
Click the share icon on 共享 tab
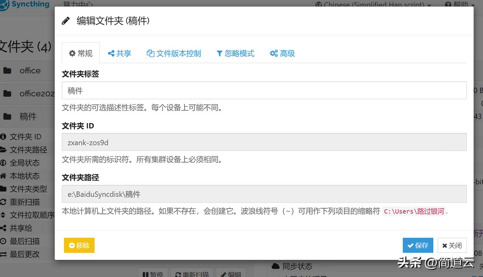pos(111,54)
